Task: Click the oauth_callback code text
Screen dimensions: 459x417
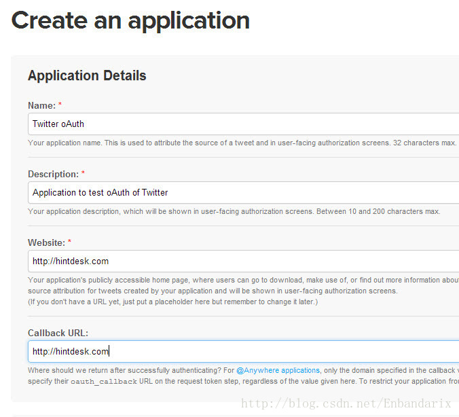Action: 104,382
